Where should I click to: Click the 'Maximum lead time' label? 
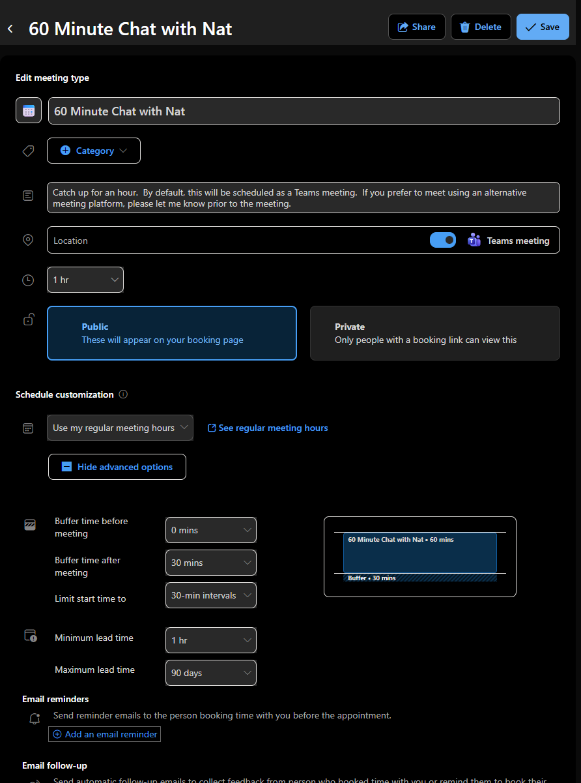pos(95,670)
